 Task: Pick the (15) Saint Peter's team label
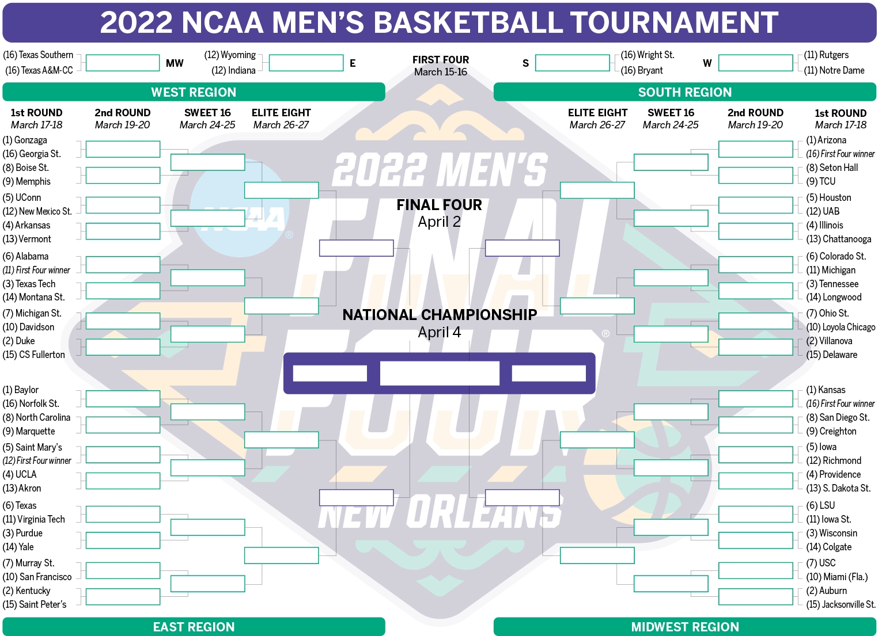pos(35,604)
